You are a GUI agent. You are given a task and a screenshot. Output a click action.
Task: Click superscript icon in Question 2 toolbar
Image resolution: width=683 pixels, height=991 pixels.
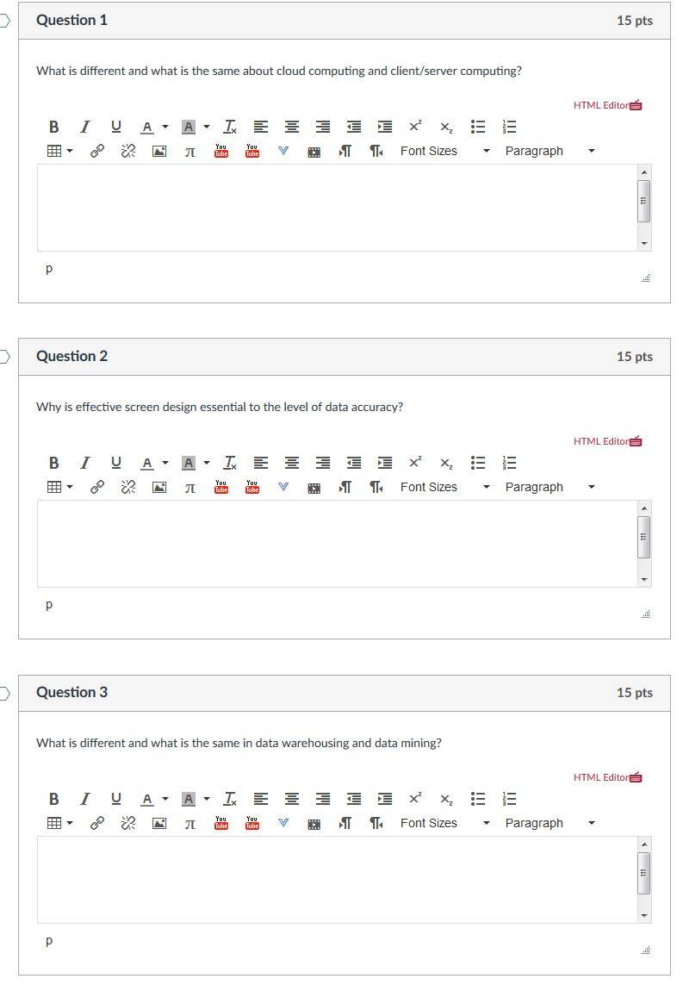pyautogui.click(x=415, y=463)
